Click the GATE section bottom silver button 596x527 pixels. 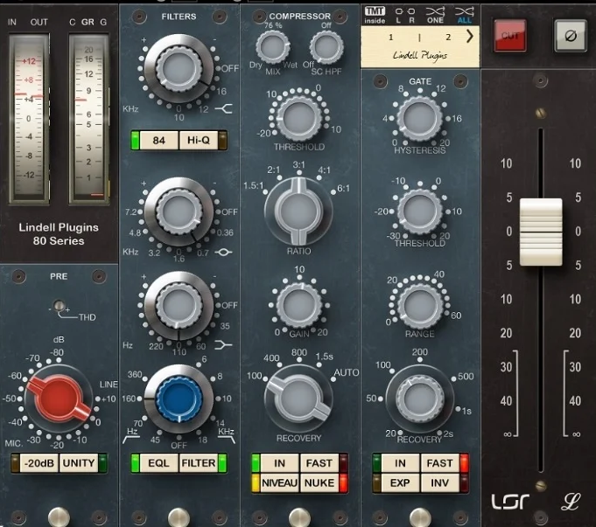[419, 517]
